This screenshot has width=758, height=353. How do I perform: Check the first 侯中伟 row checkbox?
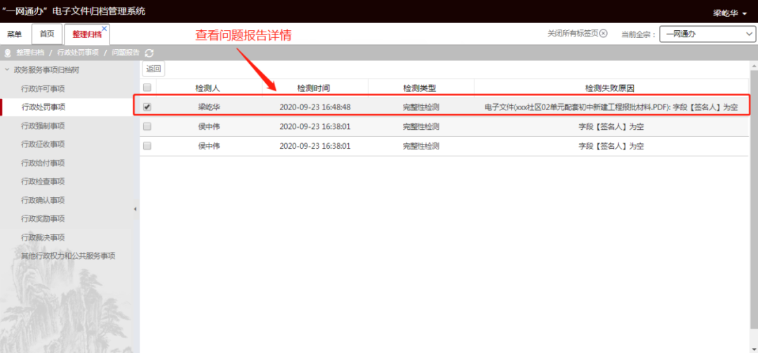coord(147,126)
